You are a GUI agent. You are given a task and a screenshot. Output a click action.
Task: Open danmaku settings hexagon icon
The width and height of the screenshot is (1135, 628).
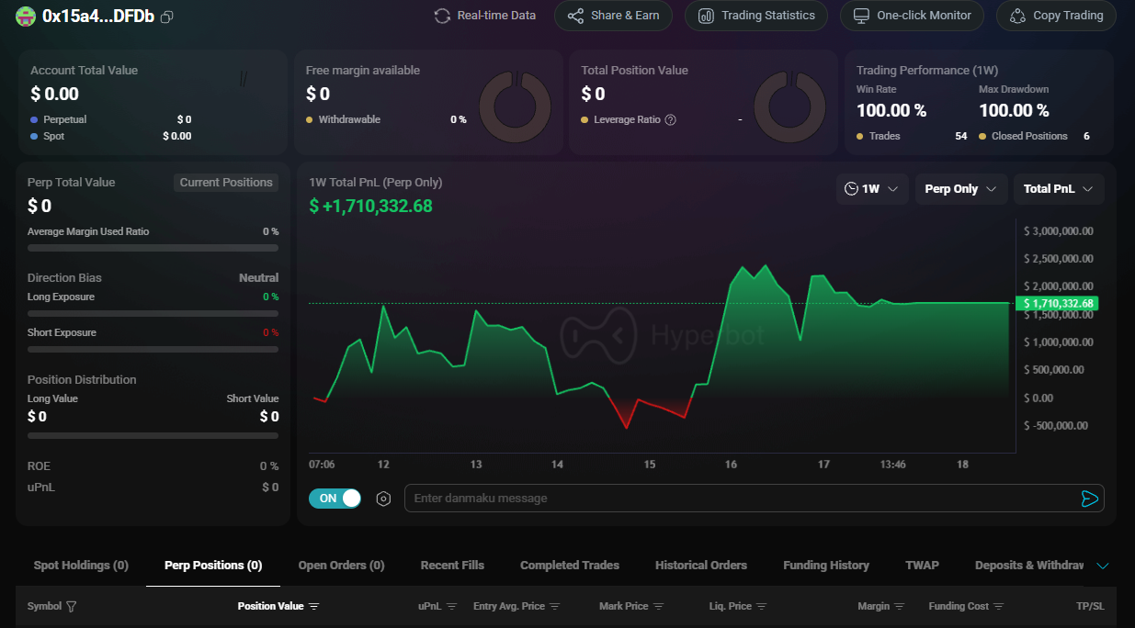[x=384, y=499]
